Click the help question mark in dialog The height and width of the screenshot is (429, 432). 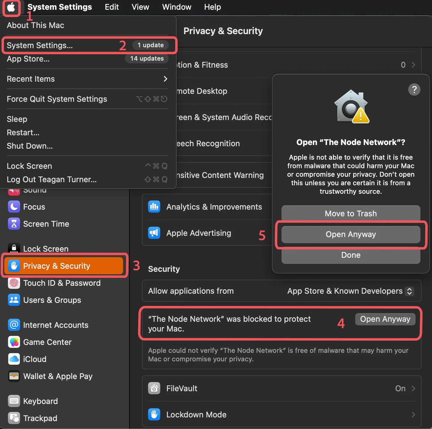(x=414, y=90)
